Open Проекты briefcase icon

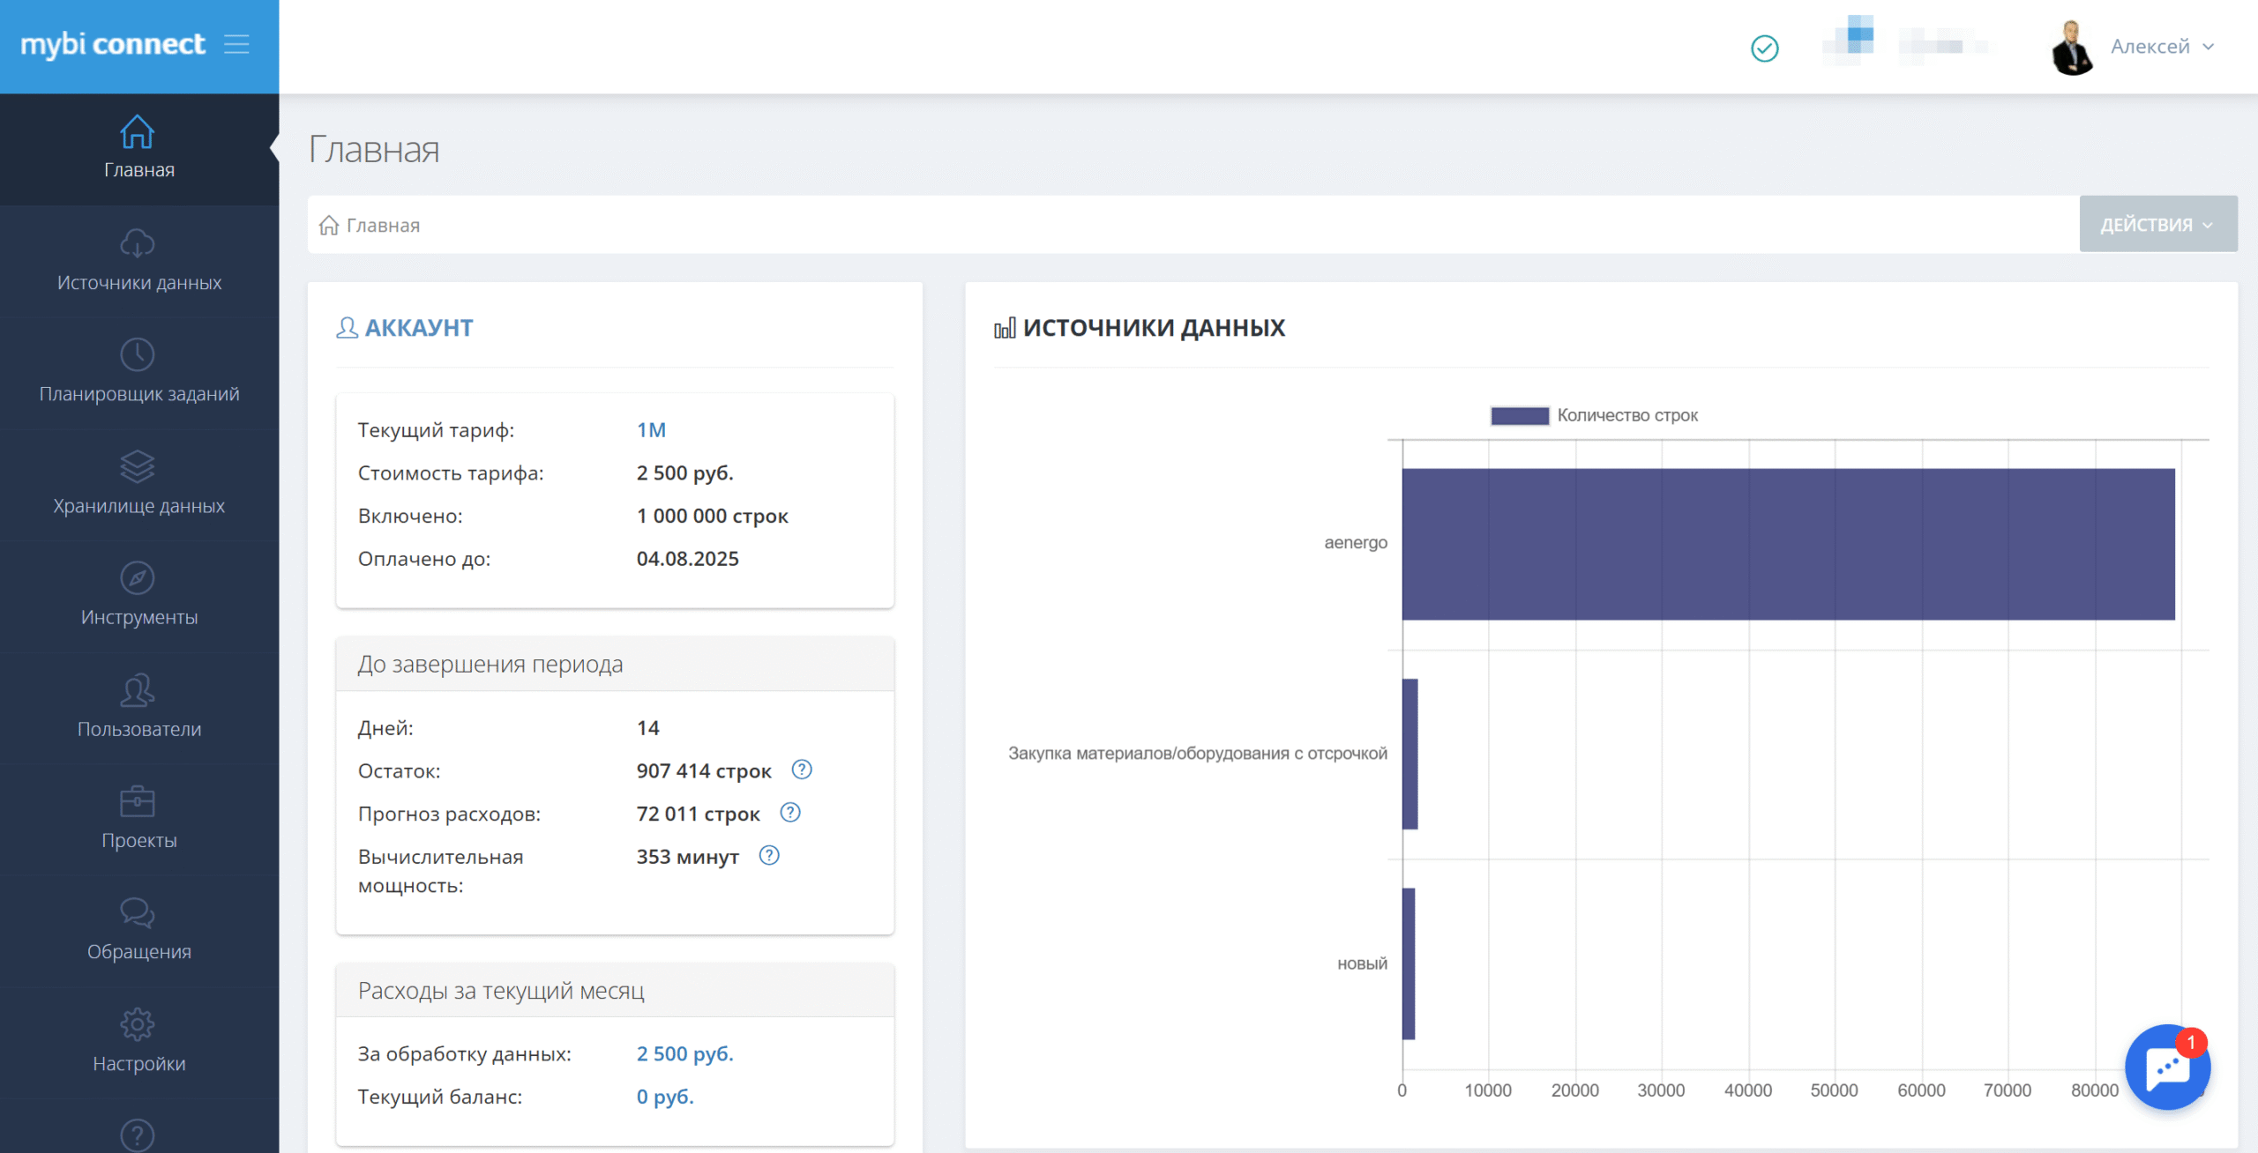click(x=137, y=801)
